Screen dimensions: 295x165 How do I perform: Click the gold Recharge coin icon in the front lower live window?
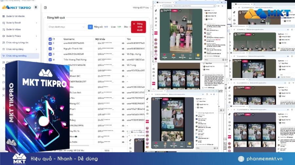click(189, 144)
